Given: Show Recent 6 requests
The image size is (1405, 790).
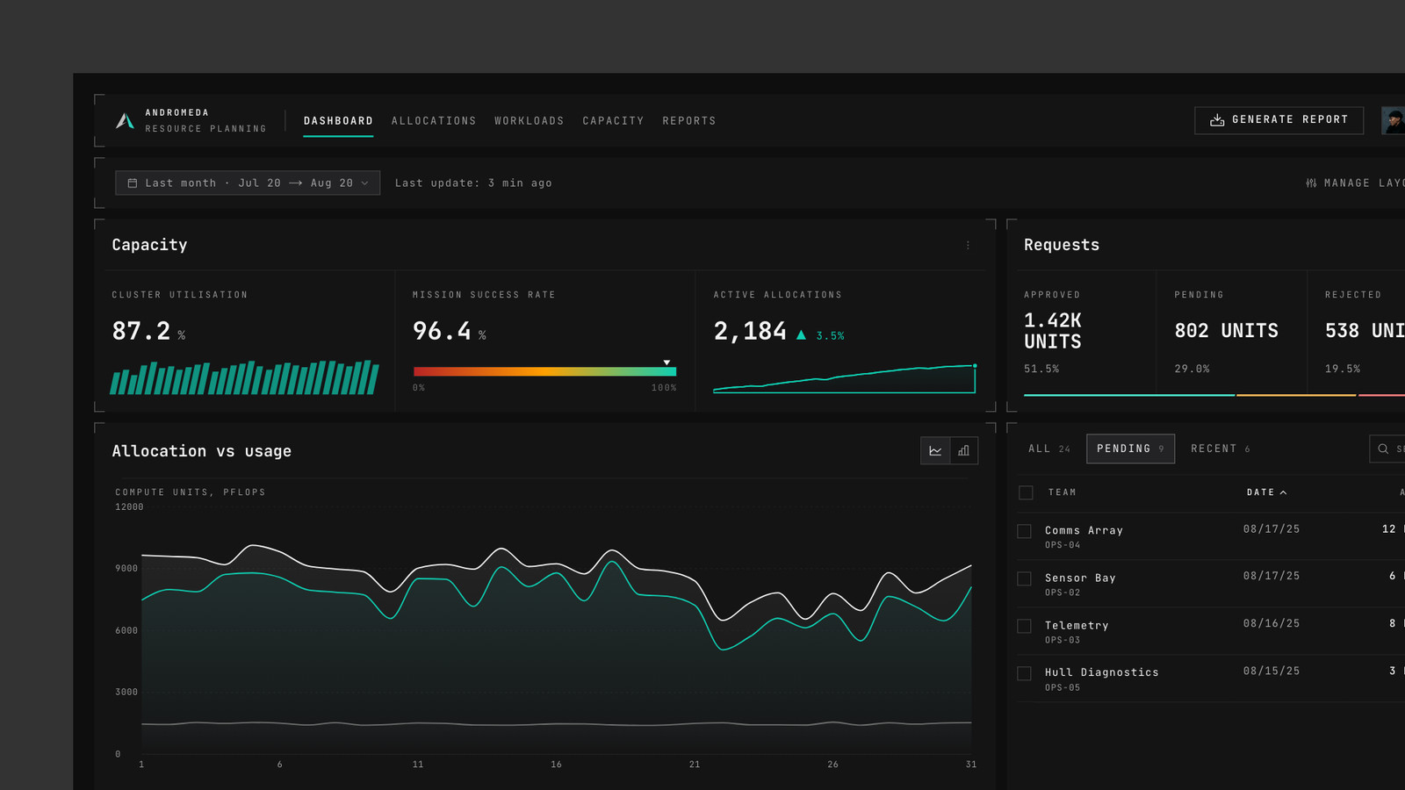Looking at the screenshot, I should click(1221, 449).
